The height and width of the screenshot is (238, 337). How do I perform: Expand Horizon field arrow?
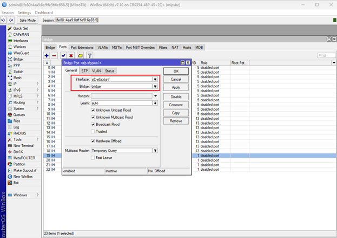[x=155, y=96]
